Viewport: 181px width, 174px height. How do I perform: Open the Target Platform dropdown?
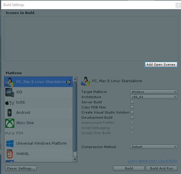point(154,92)
